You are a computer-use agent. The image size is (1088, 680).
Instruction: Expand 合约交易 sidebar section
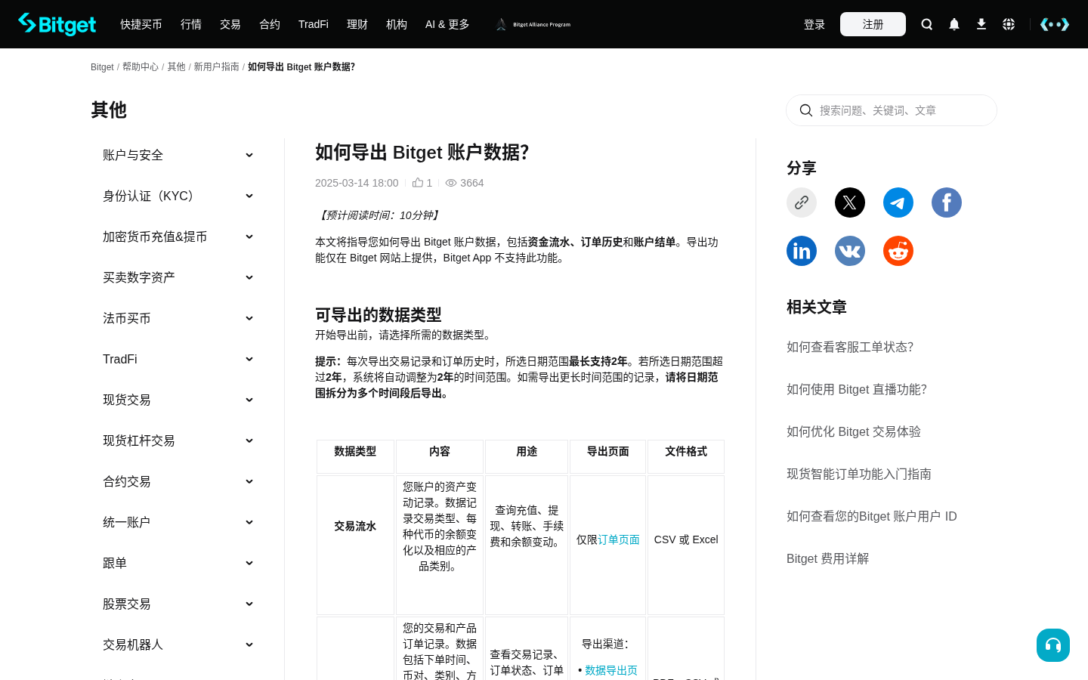(178, 481)
